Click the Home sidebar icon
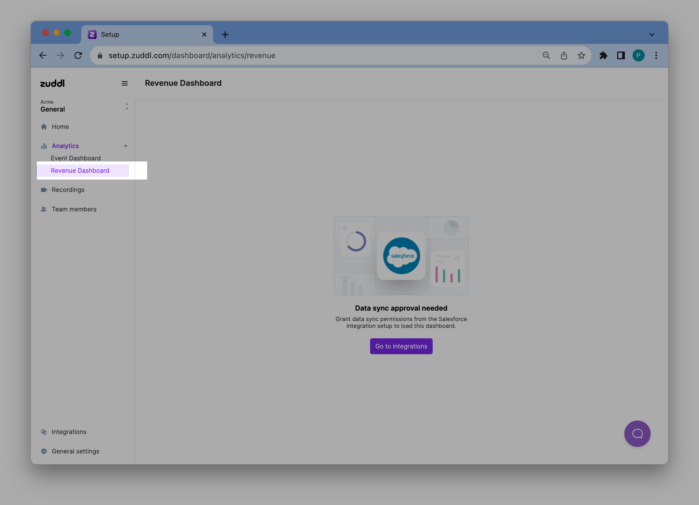Viewport: 699px width, 505px height. (x=44, y=126)
